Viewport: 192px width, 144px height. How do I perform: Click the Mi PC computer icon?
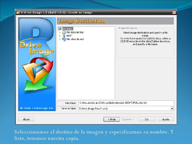(64, 36)
